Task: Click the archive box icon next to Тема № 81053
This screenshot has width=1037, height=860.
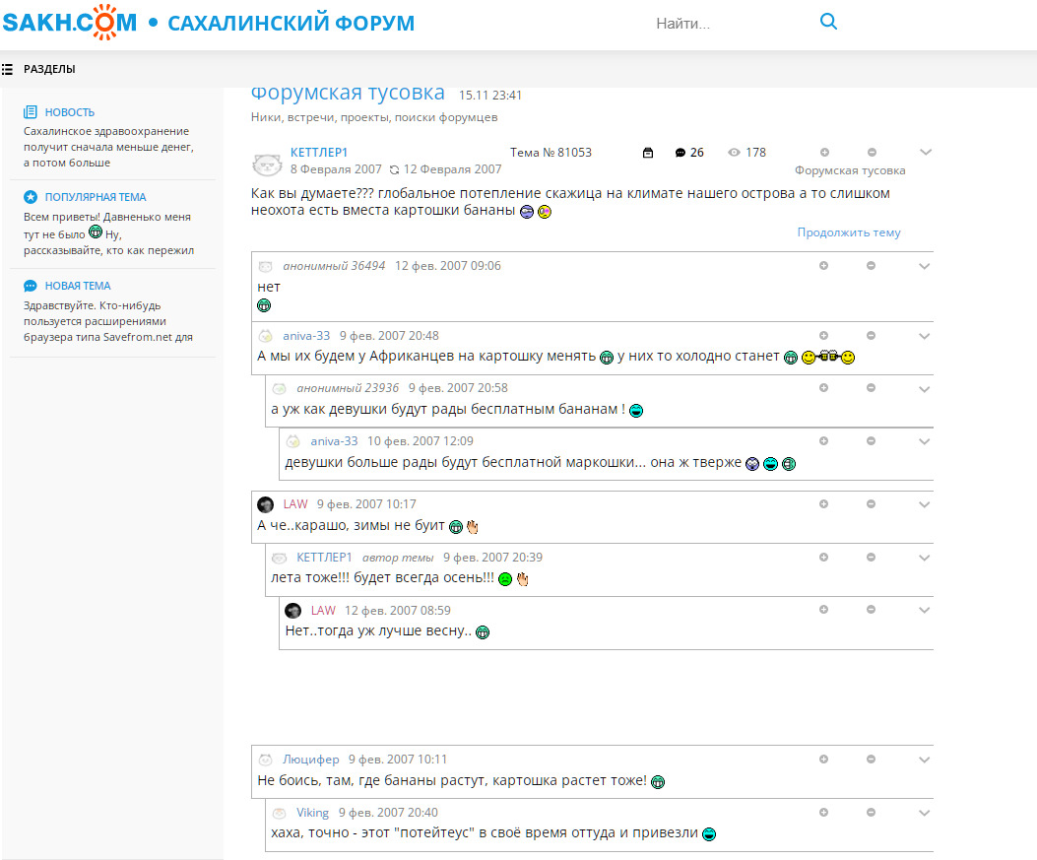Action: click(648, 153)
